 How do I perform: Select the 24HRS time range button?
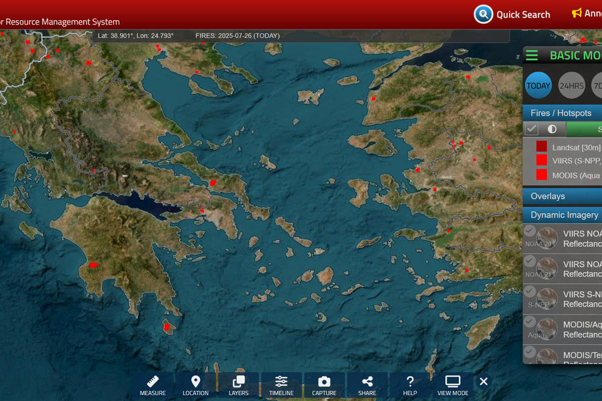click(571, 86)
